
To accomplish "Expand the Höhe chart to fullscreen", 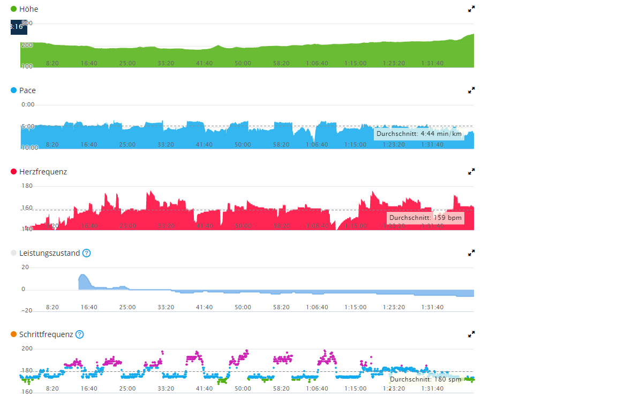I will pos(471,9).
